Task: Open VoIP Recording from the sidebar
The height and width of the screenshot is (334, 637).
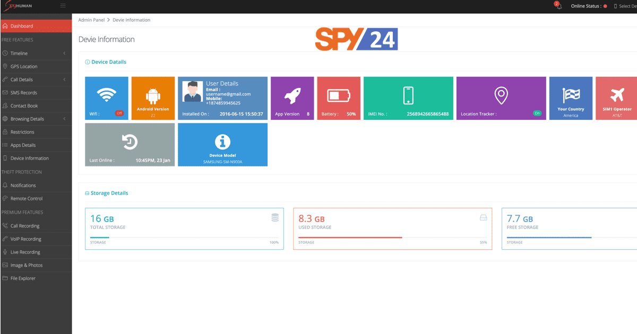Action: pyautogui.click(x=36, y=239)
